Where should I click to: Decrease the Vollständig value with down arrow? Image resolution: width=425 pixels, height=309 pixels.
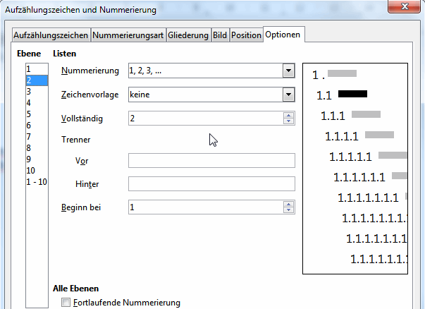(289, 121)
